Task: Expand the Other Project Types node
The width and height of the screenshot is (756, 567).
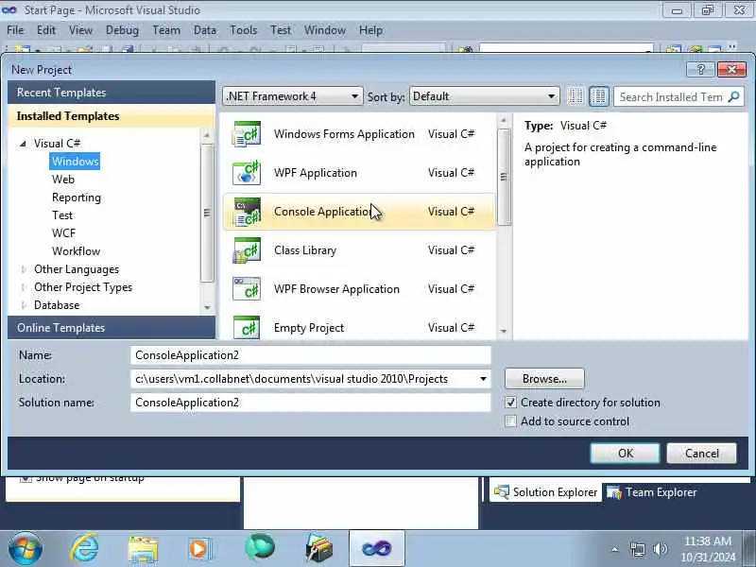Action: click(x=23, y=287)
